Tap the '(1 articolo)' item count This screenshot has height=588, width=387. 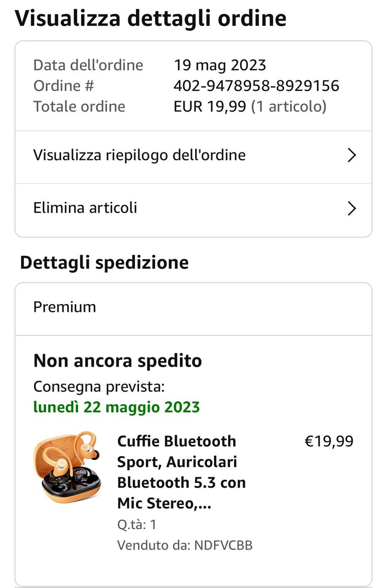coord(289,107)
